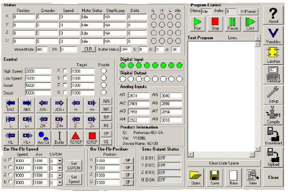The image size is (288, 194).
Task: Click the HL- homing button
Action: [10, 138]
